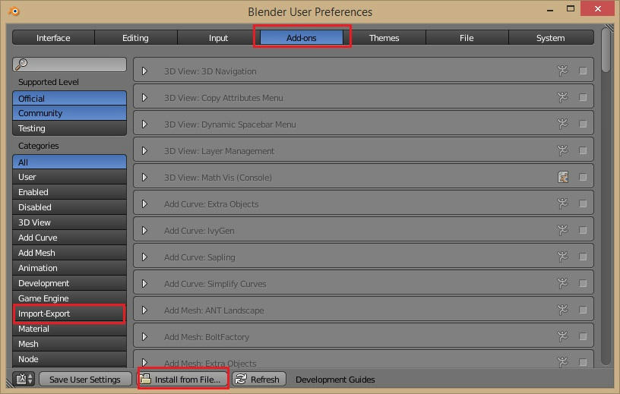Viewport: 620px width, 394px height.
Task: Click support icon on BoltFactory row
Action: click(x=563, y=336)
